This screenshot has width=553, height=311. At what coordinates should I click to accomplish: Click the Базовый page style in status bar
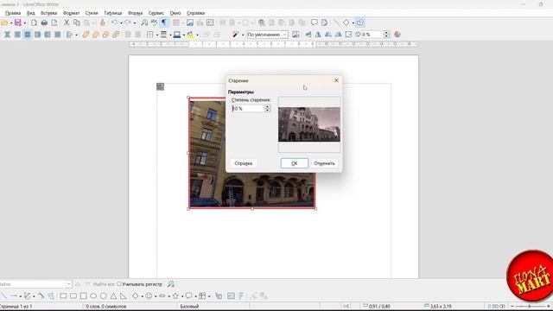(x=189, y=307)
